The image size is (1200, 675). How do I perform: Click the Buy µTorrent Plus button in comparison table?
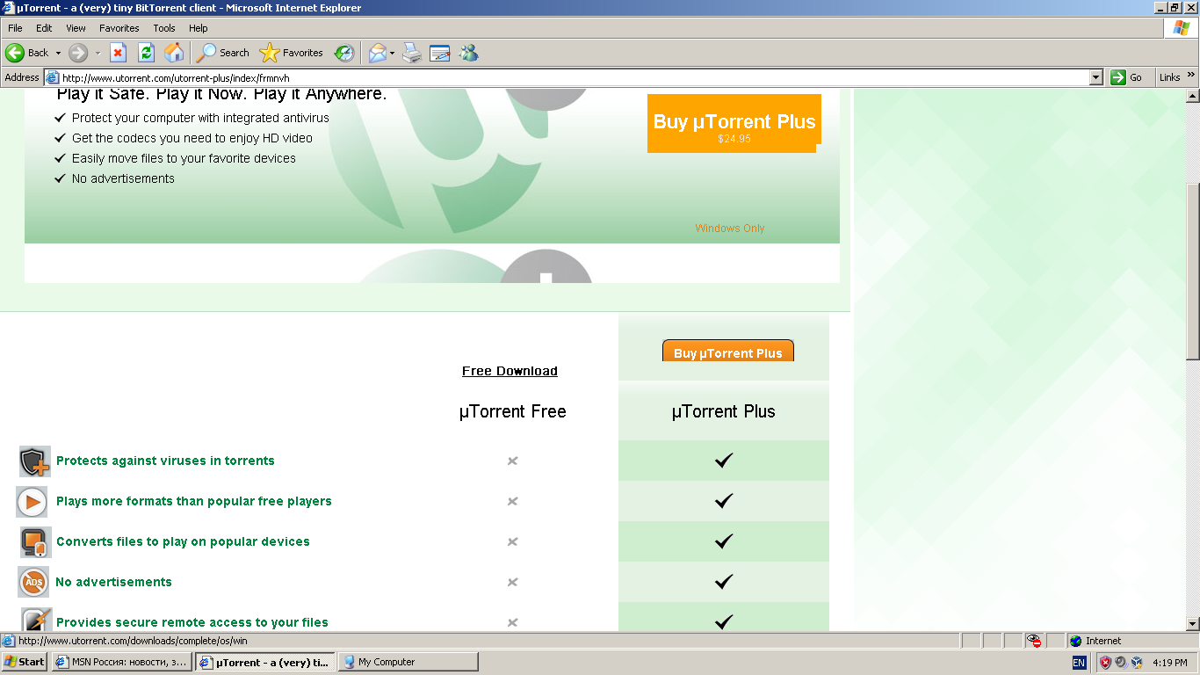pos(727,351)
